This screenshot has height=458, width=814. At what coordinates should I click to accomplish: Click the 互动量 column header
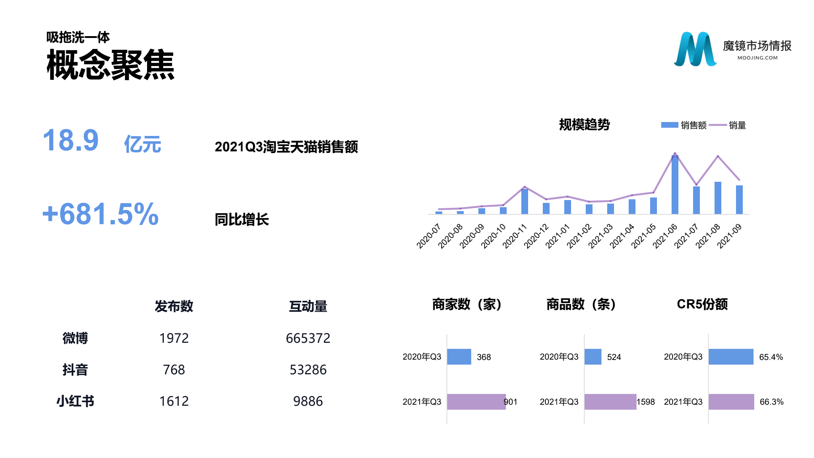click(x=308, y=306)
